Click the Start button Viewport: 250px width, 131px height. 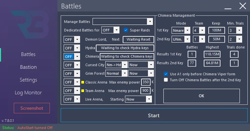click(x=154, y=115)
